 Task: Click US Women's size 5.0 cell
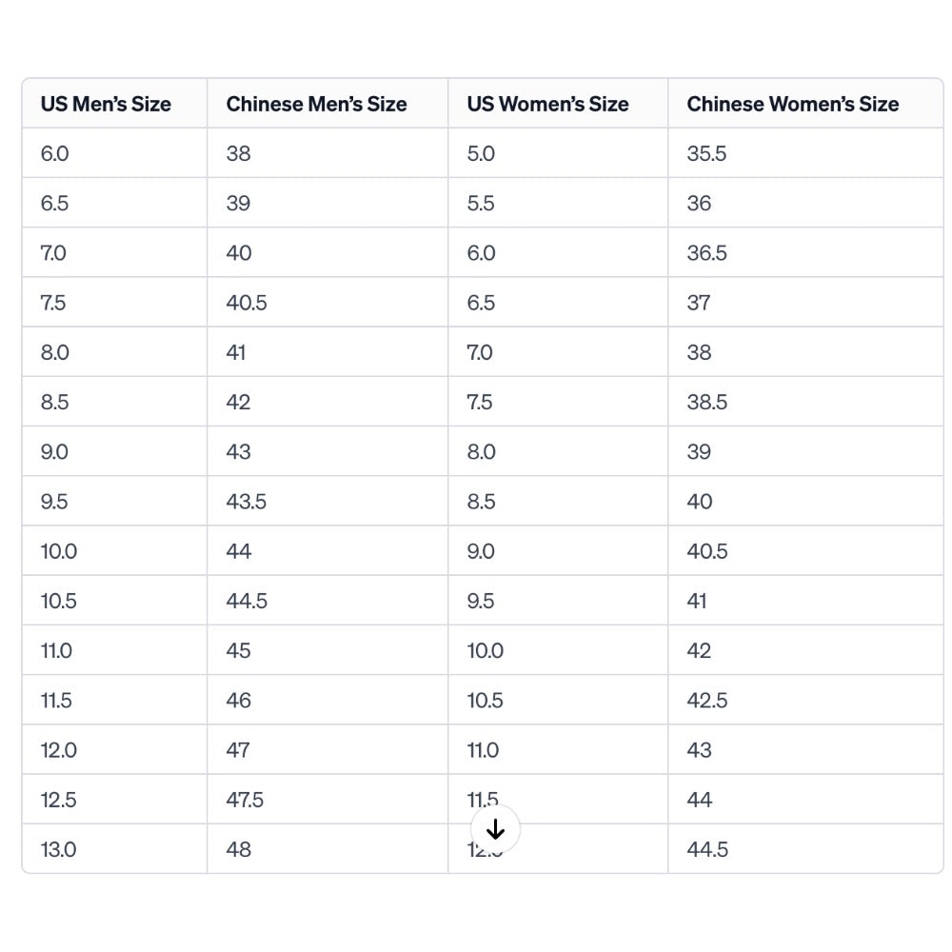pos(481,153)
